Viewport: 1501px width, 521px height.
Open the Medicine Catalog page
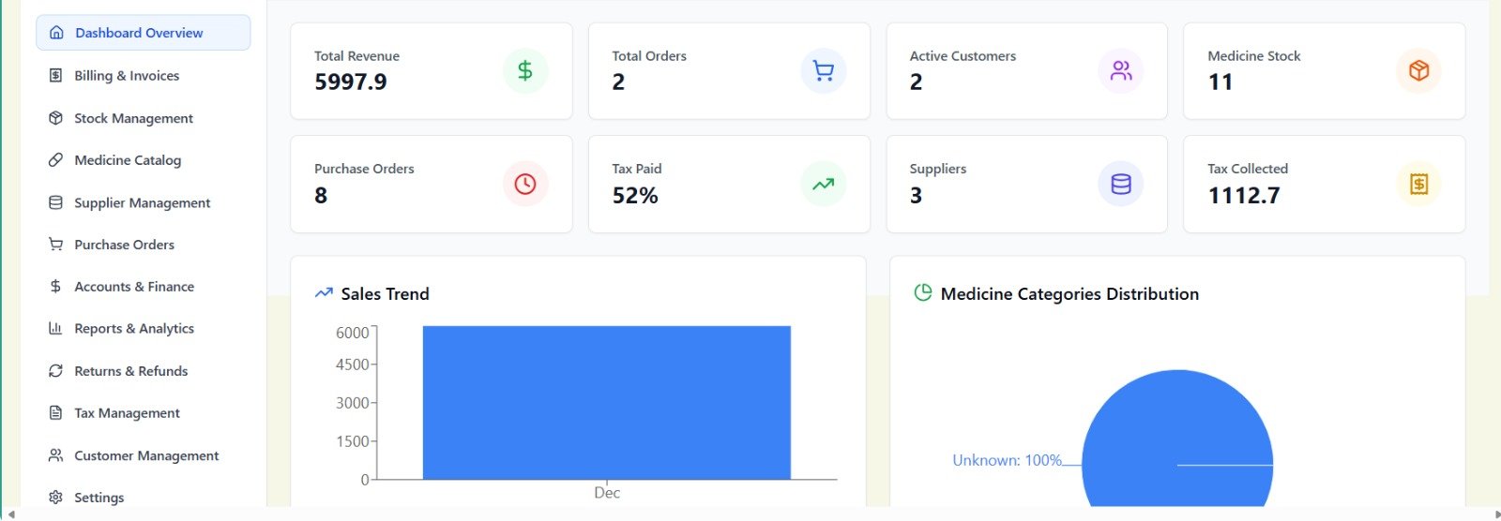pos(128,160)
